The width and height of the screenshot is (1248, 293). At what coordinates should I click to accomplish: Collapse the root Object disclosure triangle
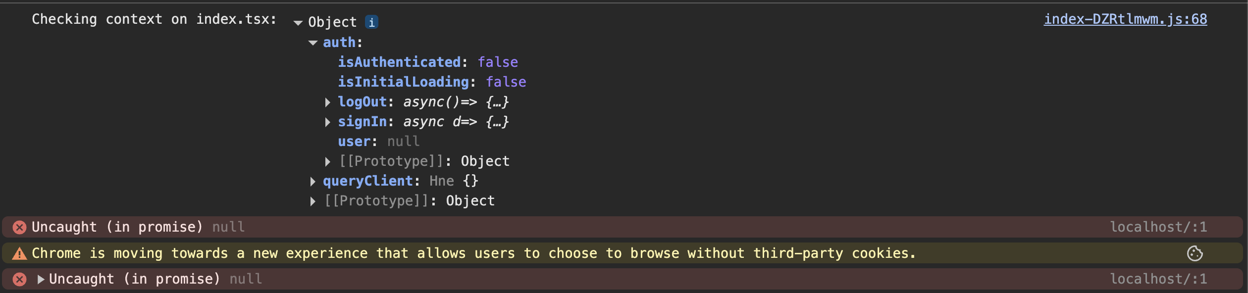298,23
